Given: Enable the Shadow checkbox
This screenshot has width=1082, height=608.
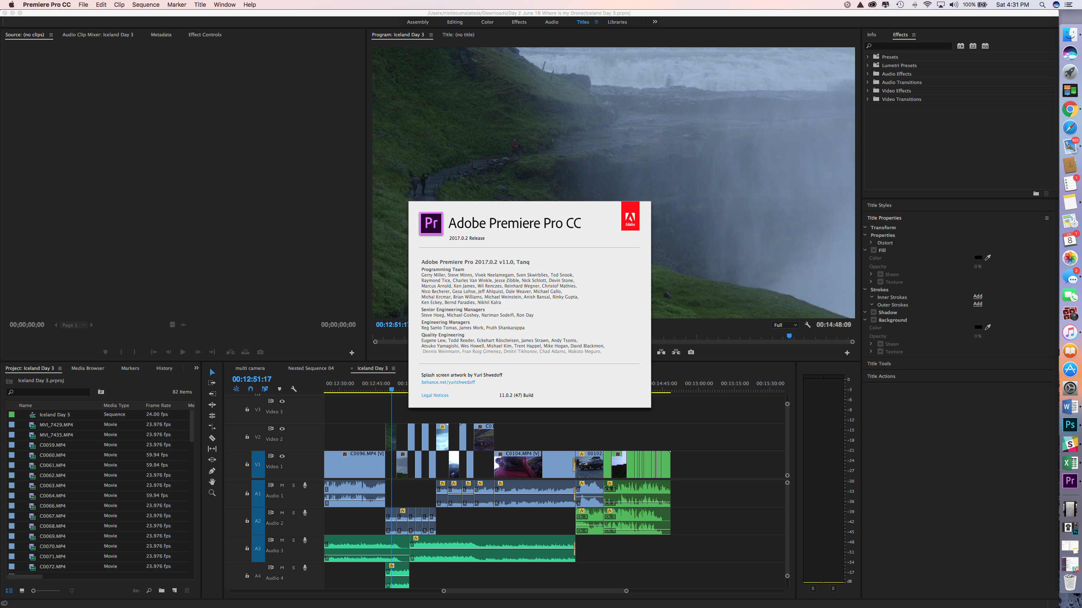Looking at the screenshot, I should pos(874,312).
